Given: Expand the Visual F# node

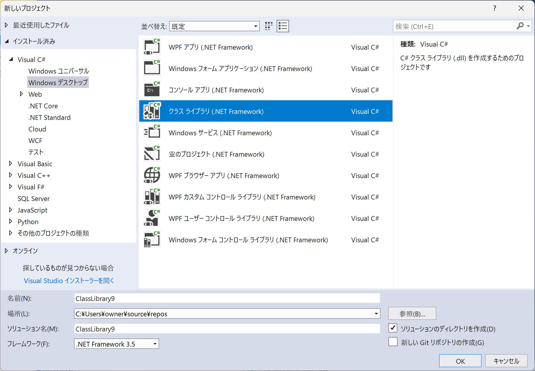Looking at the screenshot, I should (11, 187).
